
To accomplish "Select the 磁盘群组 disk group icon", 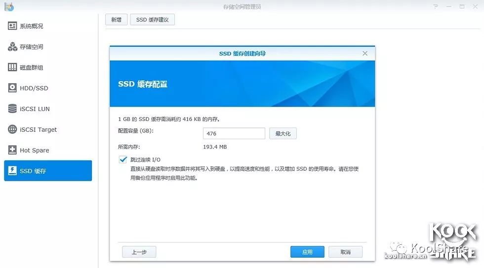I will pyautogui.click(x=12, y=67).
